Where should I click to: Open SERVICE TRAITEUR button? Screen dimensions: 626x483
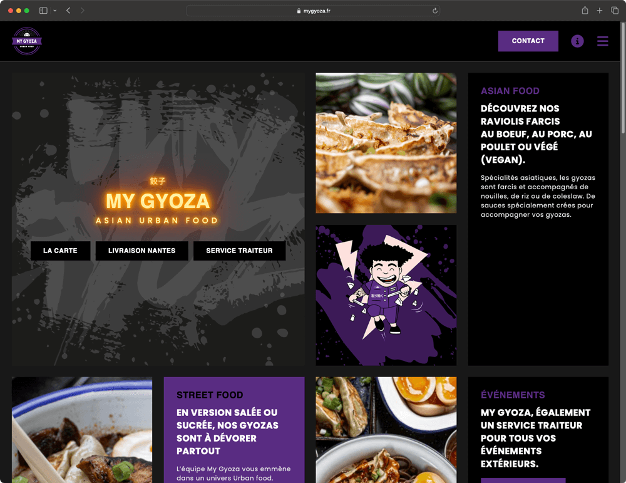click(239, 251)
